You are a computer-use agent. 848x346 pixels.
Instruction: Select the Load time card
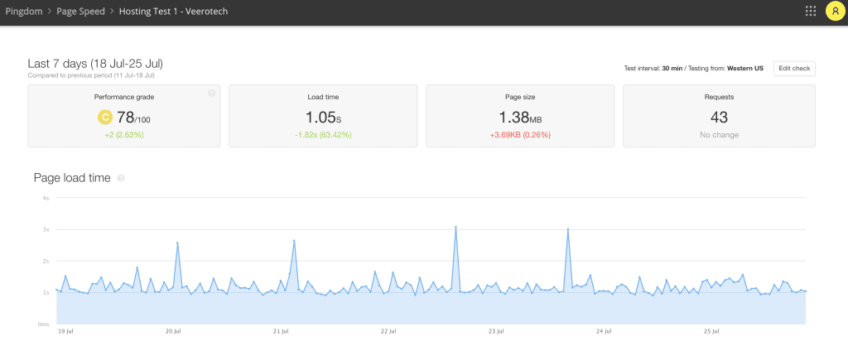pyautogui.click(x=323, y=116)
